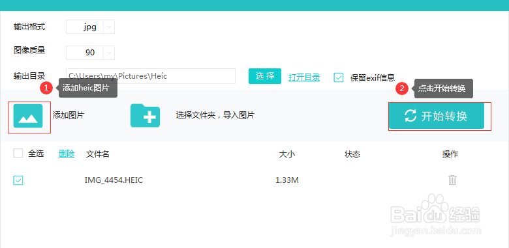Toggle the 保留exif信息 checkbox

coord(339,77)
